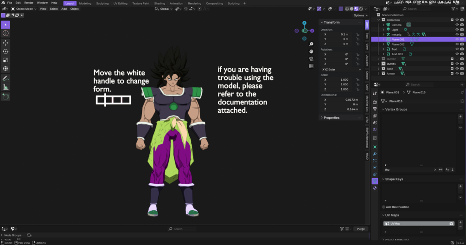The width and height of the screenshot is (466, 245).
Task: Toggle the camera view icon
Action: (x=311, y=58)
